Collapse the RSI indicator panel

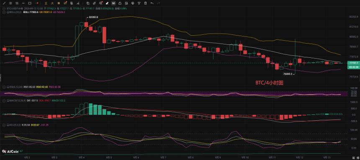coord(4,87)
